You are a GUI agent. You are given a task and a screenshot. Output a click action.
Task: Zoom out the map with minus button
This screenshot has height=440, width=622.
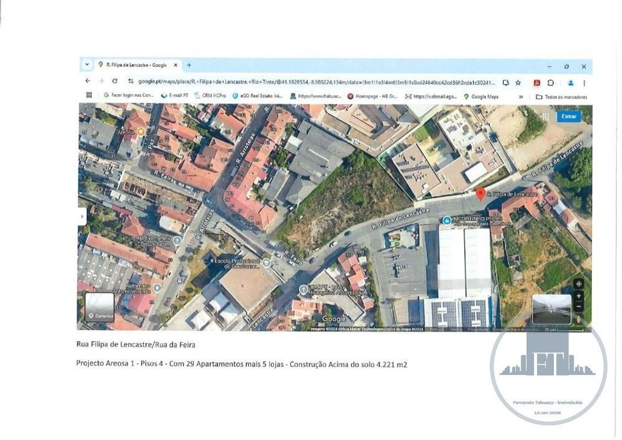point(578,306)
